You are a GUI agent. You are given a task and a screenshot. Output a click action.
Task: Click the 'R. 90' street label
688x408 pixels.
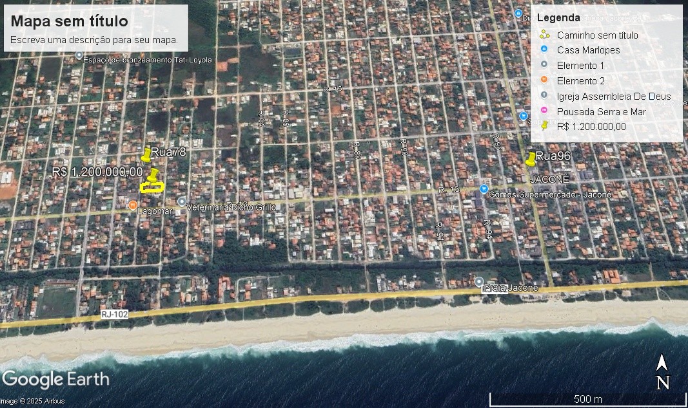(x=404, y=147)
